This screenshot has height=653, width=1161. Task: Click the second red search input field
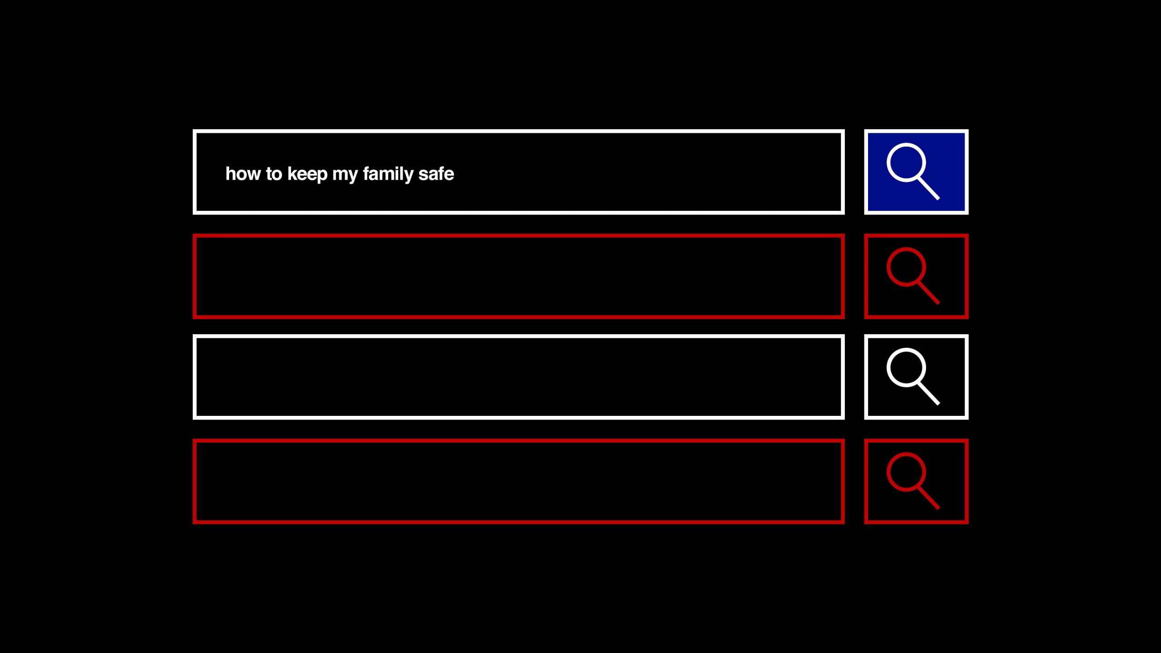(518, 480)
